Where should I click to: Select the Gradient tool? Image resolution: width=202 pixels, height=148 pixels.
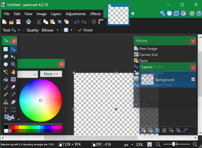(13, 79)
